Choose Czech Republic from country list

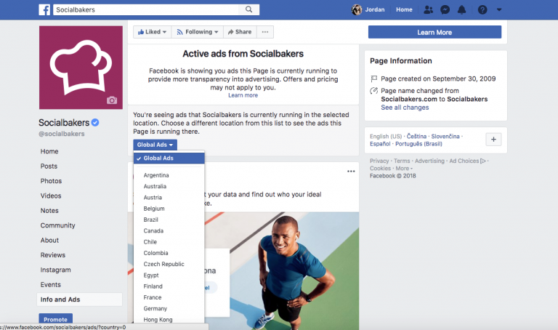[163, 264]
